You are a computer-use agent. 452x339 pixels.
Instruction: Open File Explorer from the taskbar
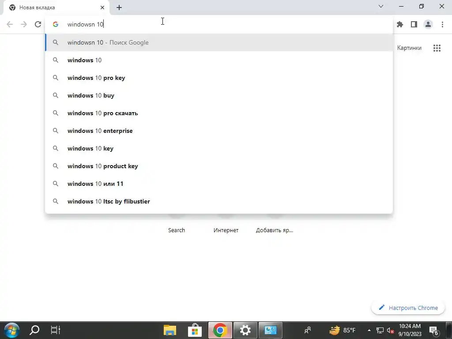tap(170, 330)
